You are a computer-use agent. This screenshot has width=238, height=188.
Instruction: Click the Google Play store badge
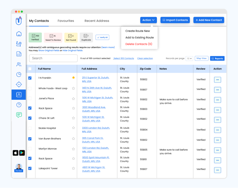point(22,153)
